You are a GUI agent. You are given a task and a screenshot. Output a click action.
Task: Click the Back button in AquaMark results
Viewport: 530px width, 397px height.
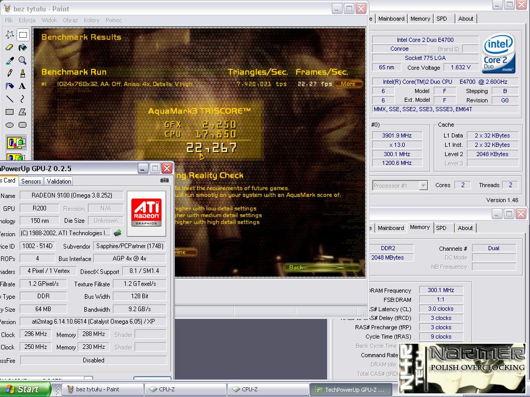click(x=322, y=267)
